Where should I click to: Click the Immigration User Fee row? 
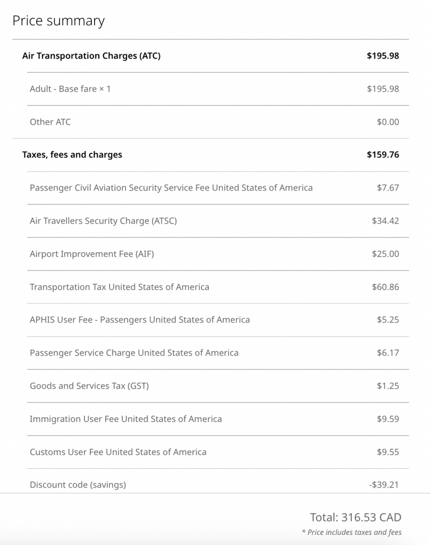[x=126, y=419]
